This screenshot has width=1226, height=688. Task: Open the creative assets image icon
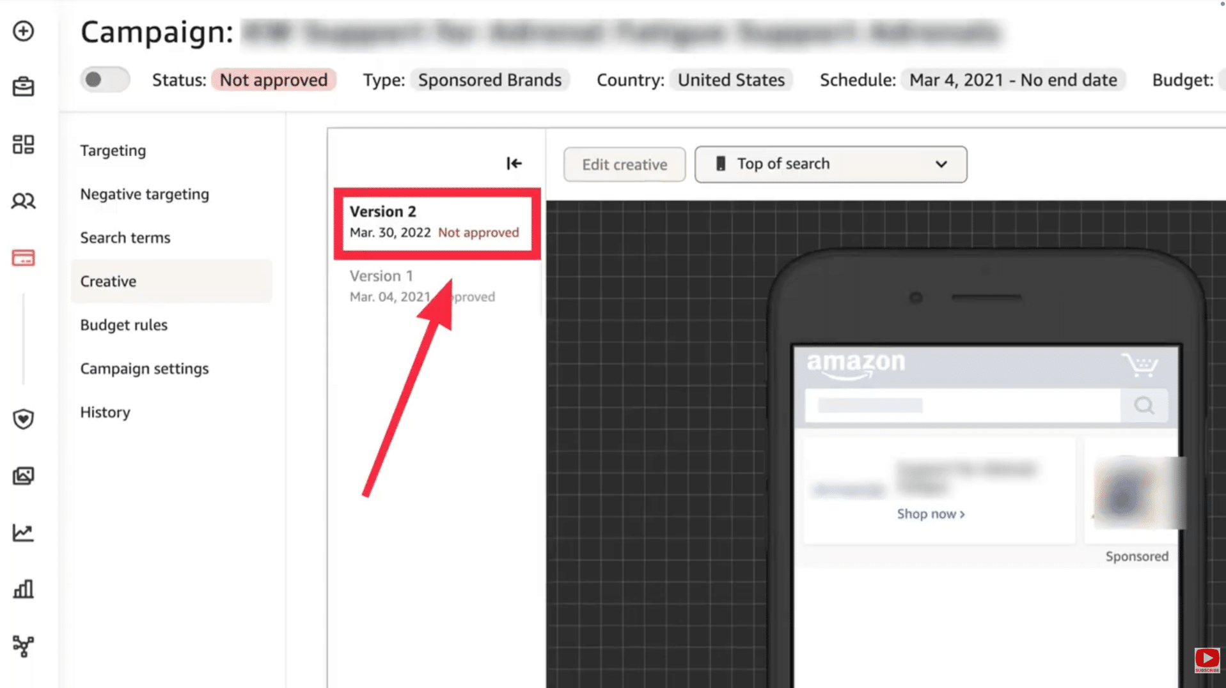click(x=23, y=476)
